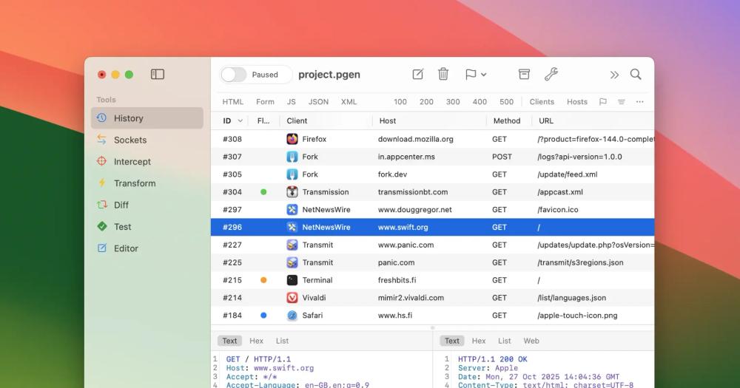Open Test in the sidebar
This screenshot has width=740, height=388.
point(147,227)
